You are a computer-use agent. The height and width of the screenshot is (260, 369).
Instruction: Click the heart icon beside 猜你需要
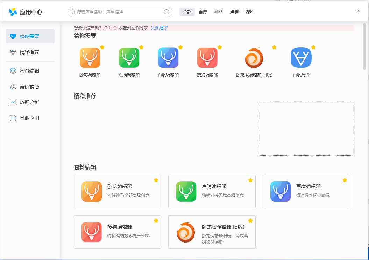[13, 36]
